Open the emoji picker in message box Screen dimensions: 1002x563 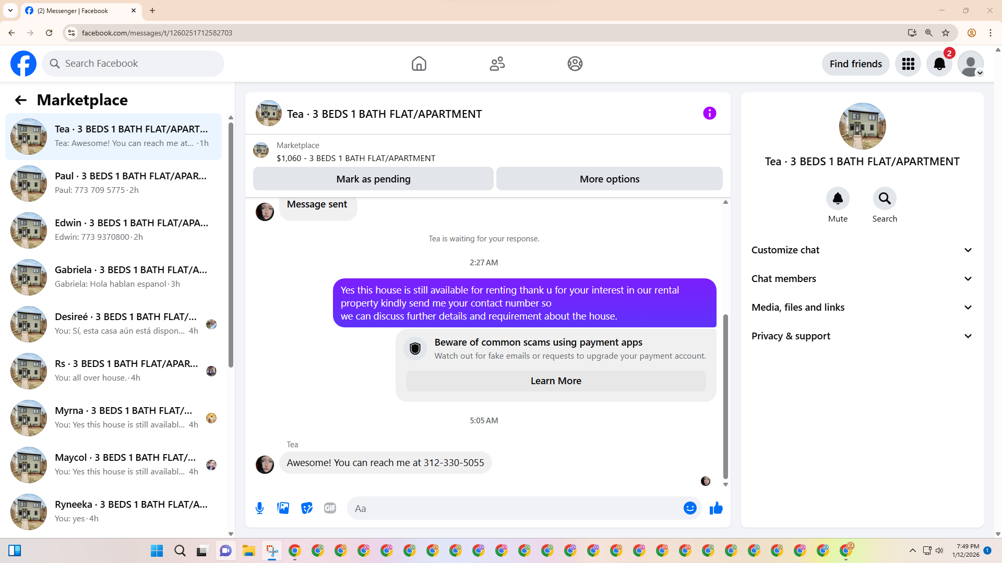[x=690, y=508]
